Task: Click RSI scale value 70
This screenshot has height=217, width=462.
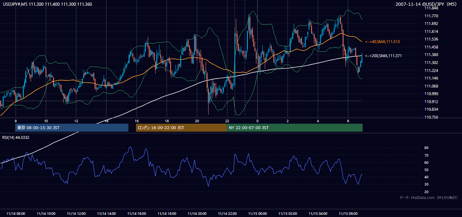Action: 426,155
